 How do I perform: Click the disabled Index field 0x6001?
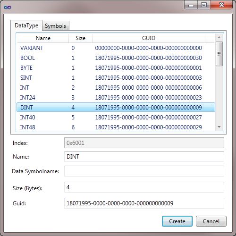coord(144,143)
